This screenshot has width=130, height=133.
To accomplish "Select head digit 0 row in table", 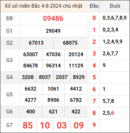I will [x=110, y=18].
